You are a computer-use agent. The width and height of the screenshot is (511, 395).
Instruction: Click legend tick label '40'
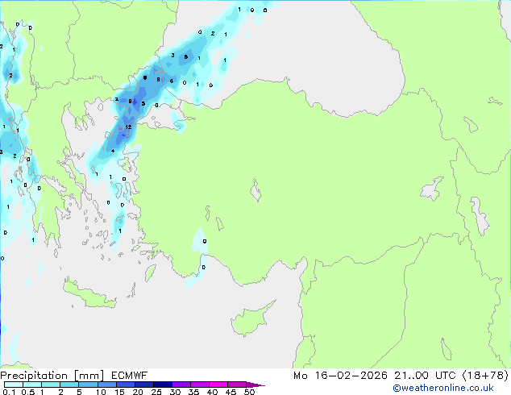point(212,392)
